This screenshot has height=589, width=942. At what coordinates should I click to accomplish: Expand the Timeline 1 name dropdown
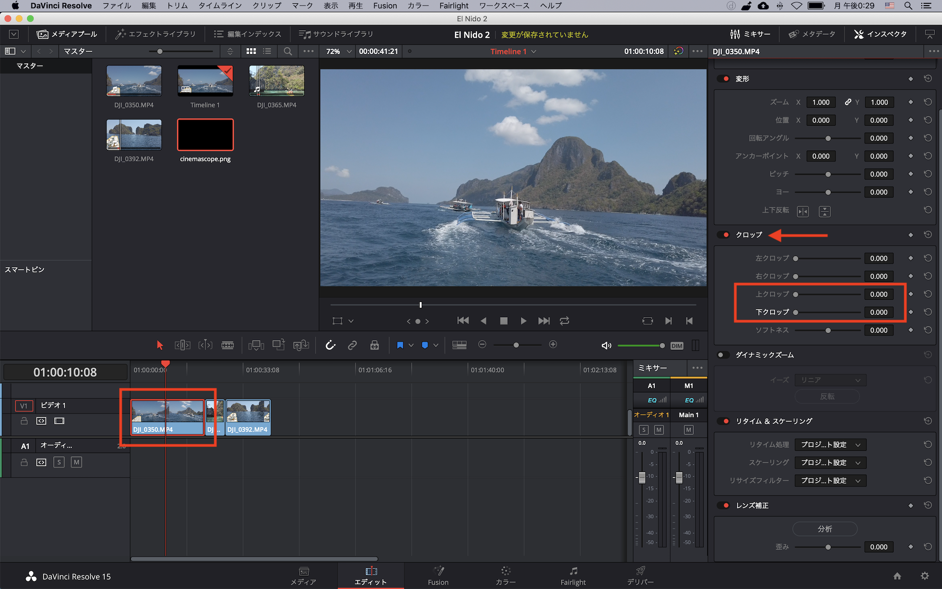pos(534,51)
